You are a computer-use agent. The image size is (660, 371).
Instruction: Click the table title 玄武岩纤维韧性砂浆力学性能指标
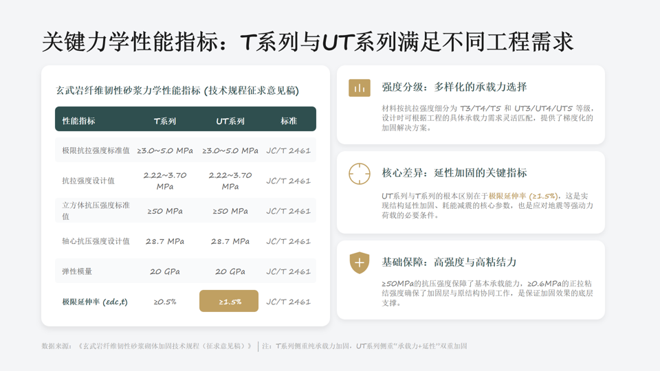pyautogui.click(x=177, y=91)
